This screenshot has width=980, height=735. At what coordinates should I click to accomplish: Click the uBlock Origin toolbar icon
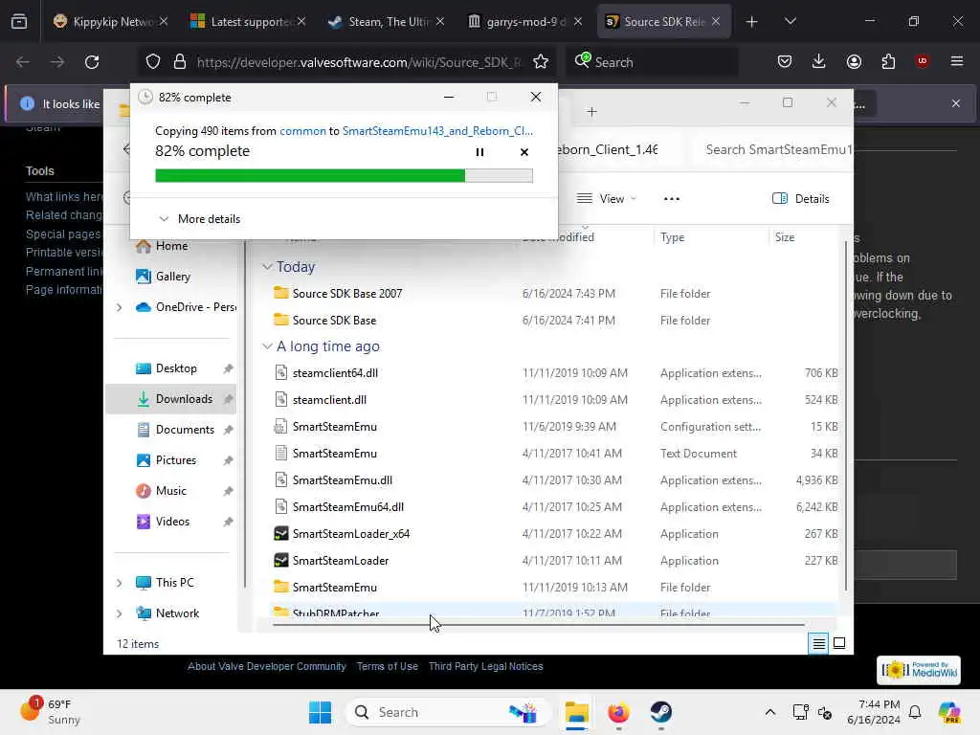[922, 61]
